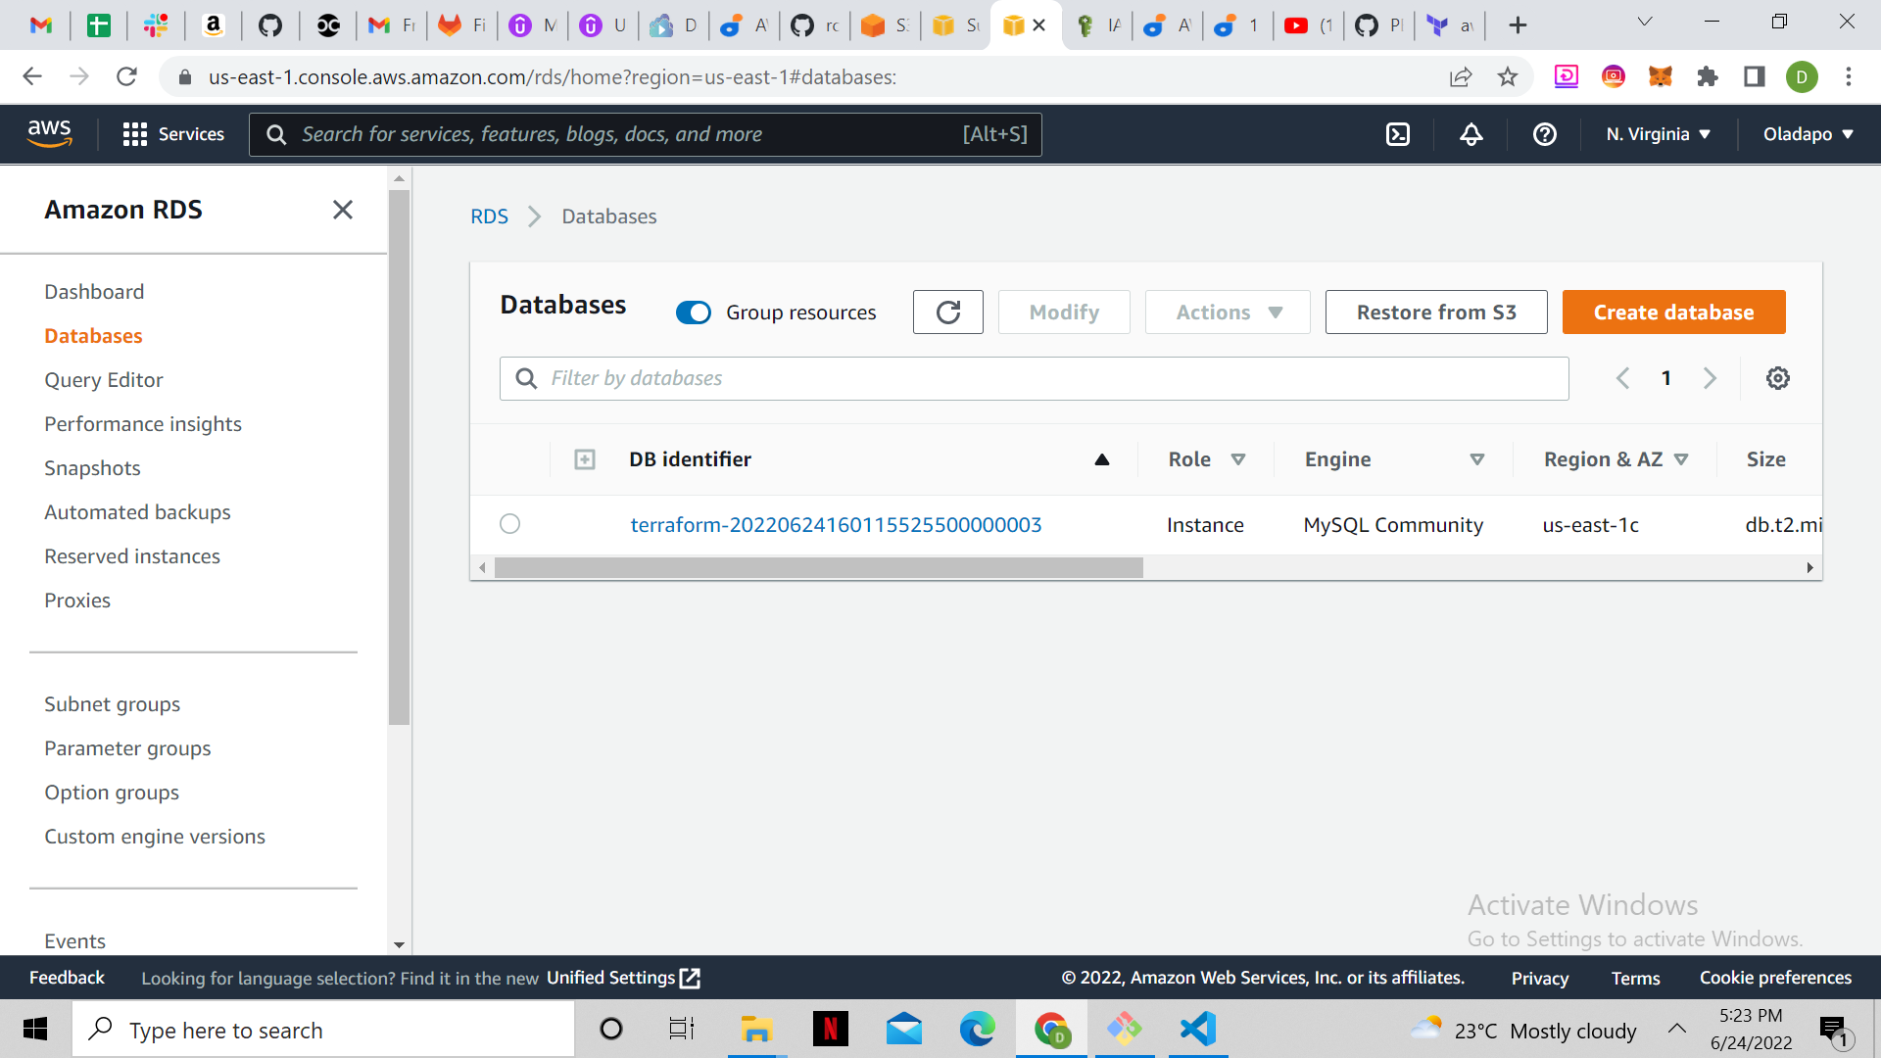Refresh the databases list

coord(947,312)
